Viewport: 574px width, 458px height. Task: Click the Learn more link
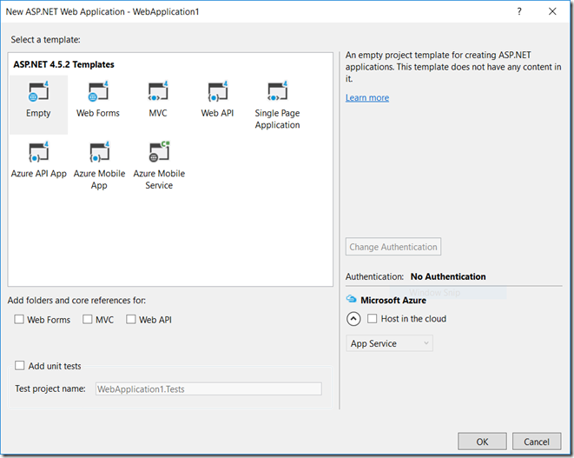click(367, 98)
